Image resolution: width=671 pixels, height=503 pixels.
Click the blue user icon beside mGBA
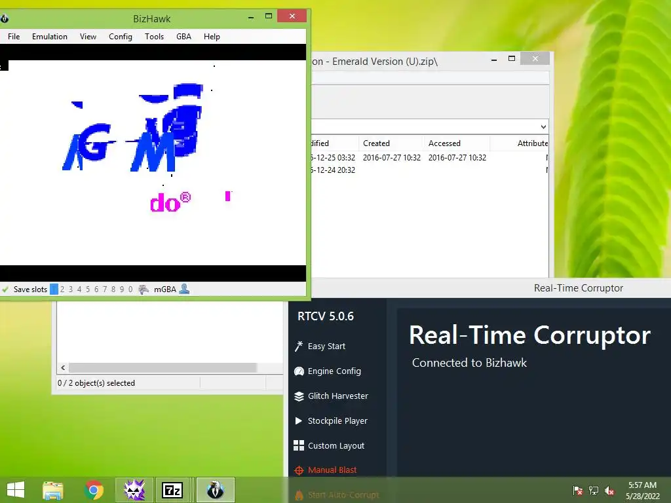[184, 289]
